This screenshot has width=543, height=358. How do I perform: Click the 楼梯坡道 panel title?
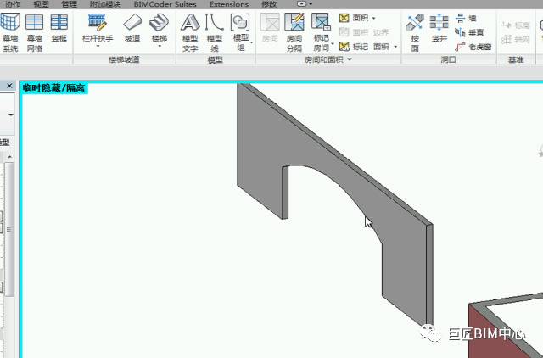pos(124,60)
